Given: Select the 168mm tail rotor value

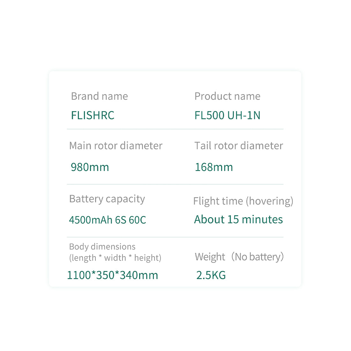Looking at the screenshot, I should 214,167.
